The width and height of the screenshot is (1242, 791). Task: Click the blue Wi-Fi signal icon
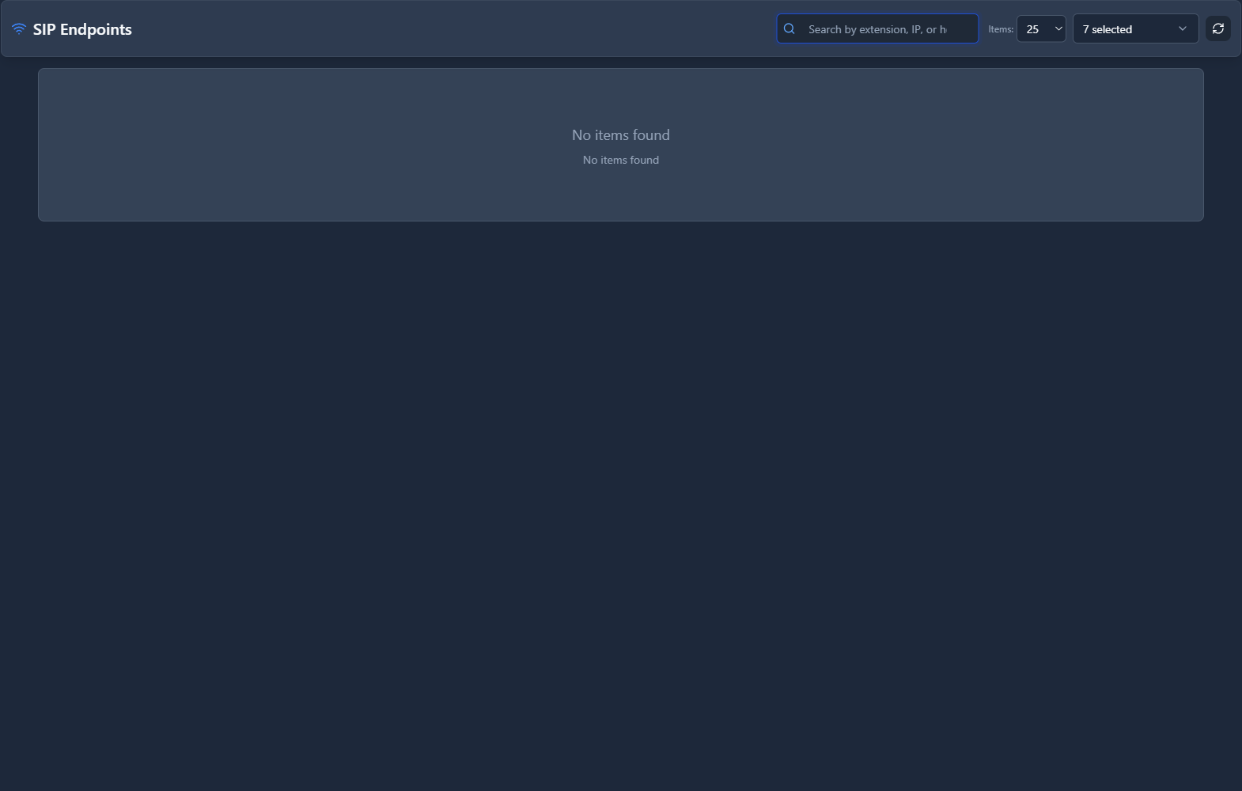[x=19, y=29]
